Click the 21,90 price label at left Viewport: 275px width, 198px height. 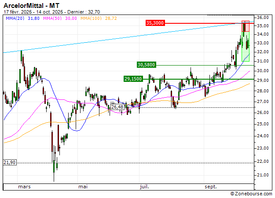point(9,162)
